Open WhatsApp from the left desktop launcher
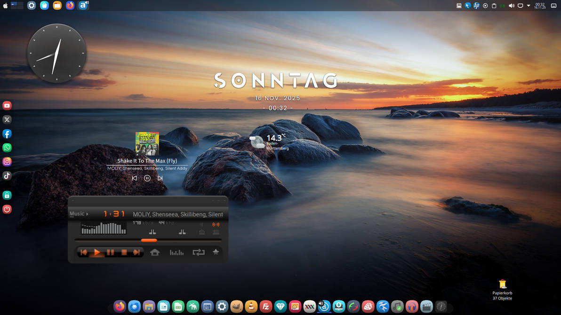561x315 pixels. (7, 148)
